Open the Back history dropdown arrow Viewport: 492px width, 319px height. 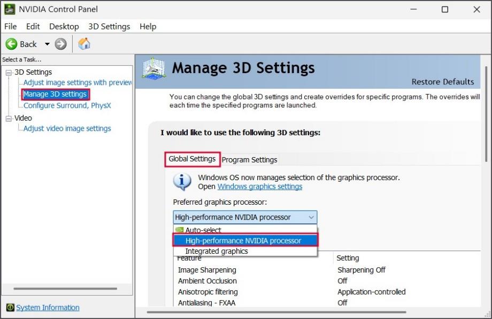click(x=47, y=44)
